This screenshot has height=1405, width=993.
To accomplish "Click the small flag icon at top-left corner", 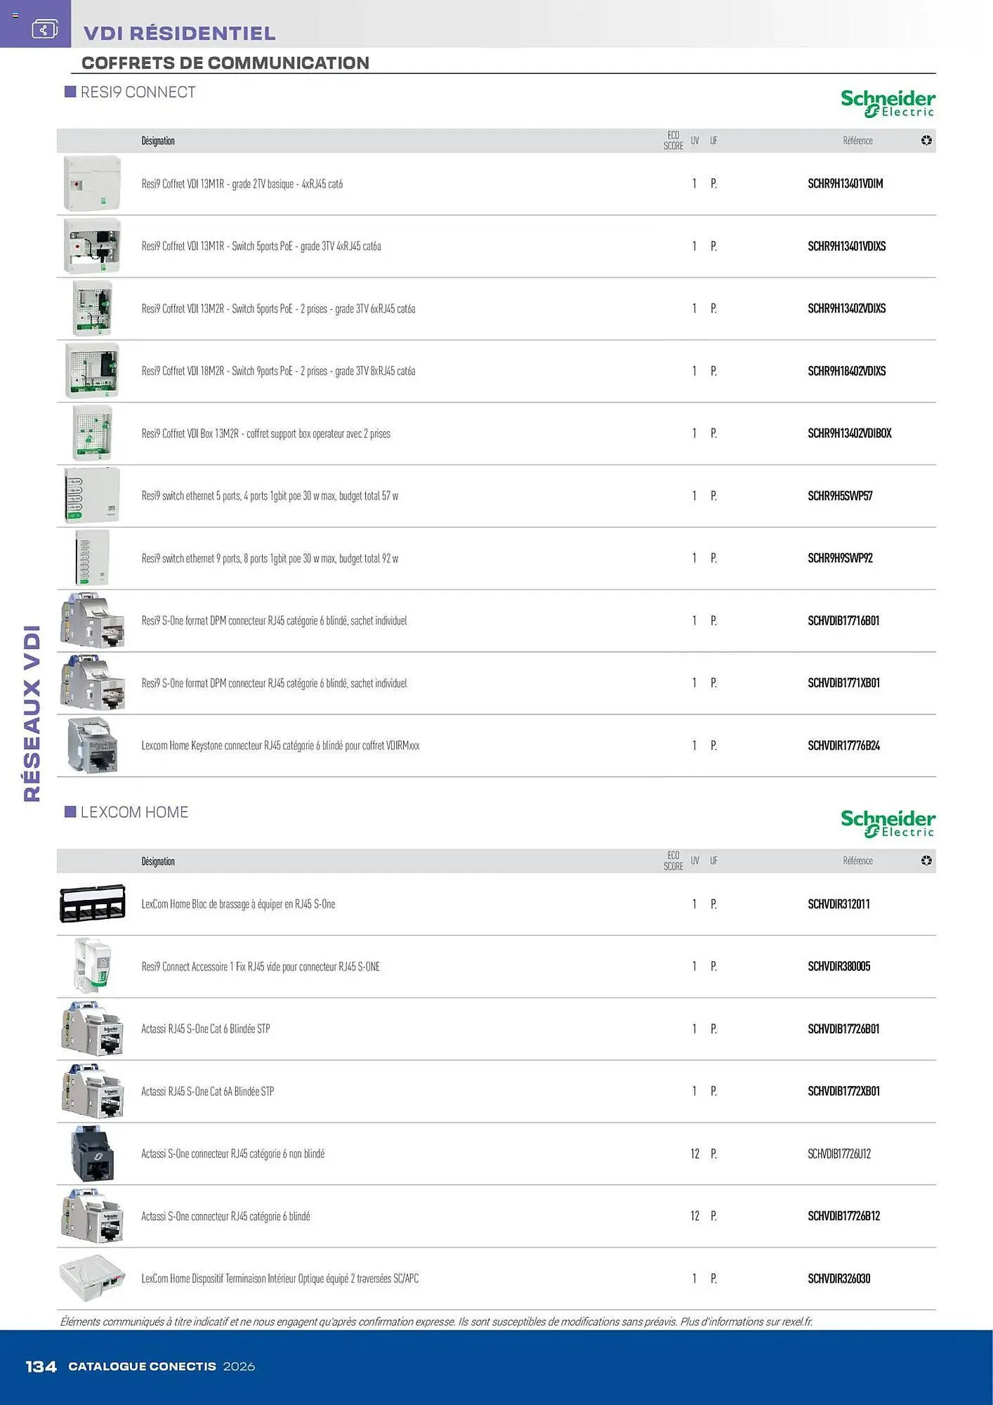I will click(x=15, y=15).
